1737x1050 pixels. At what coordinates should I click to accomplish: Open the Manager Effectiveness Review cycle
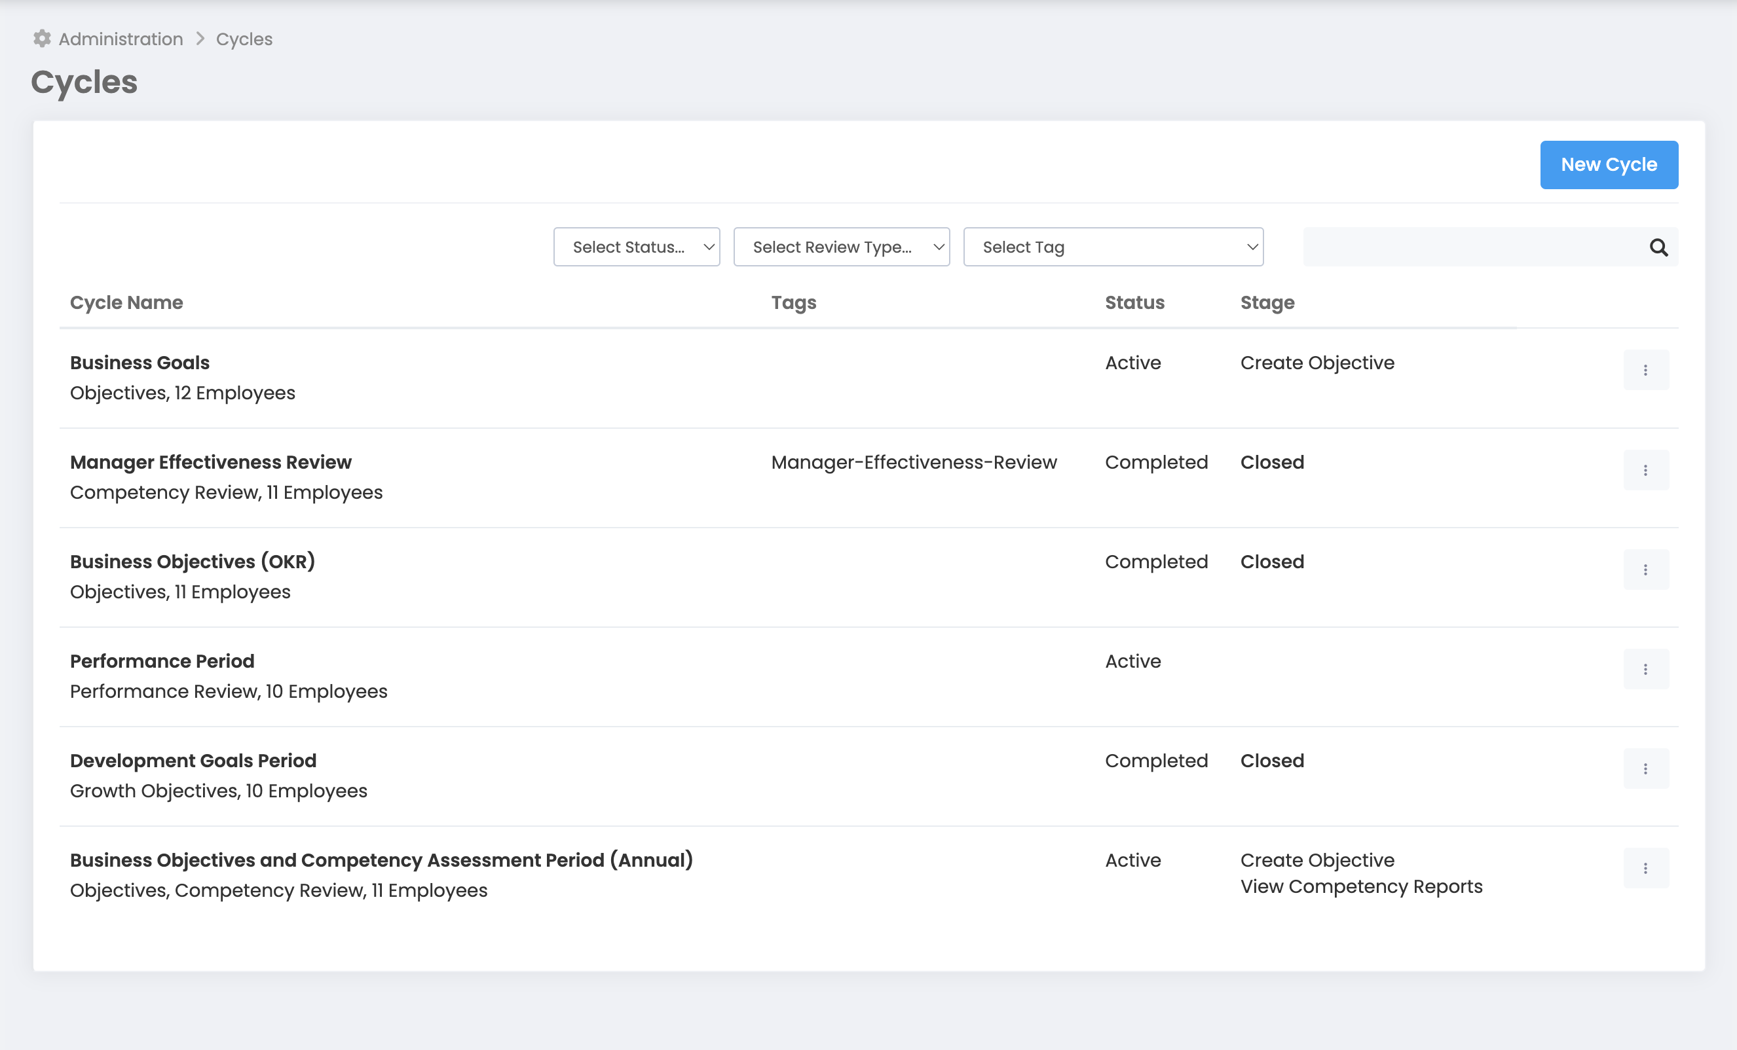click(x=210, y=462)
